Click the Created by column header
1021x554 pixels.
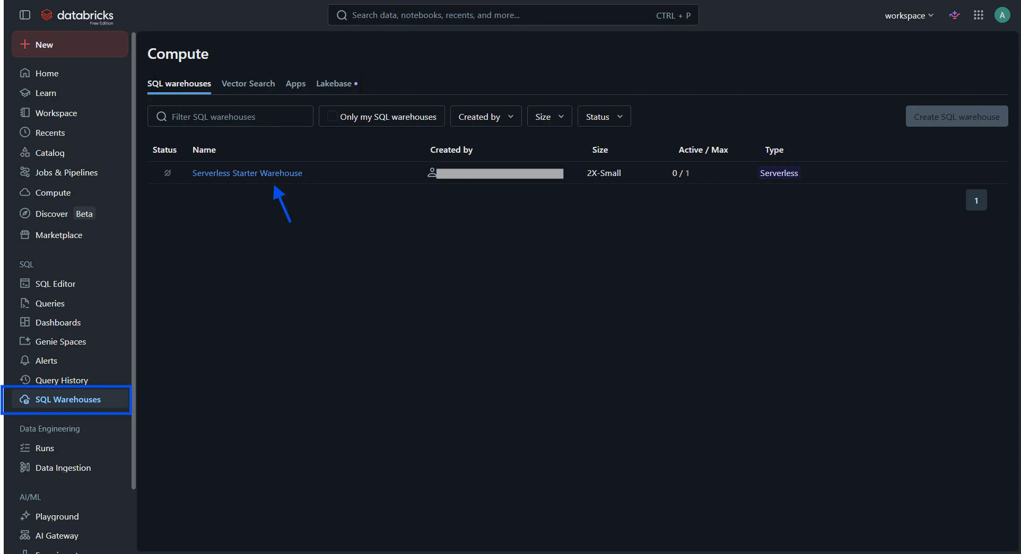451,150
